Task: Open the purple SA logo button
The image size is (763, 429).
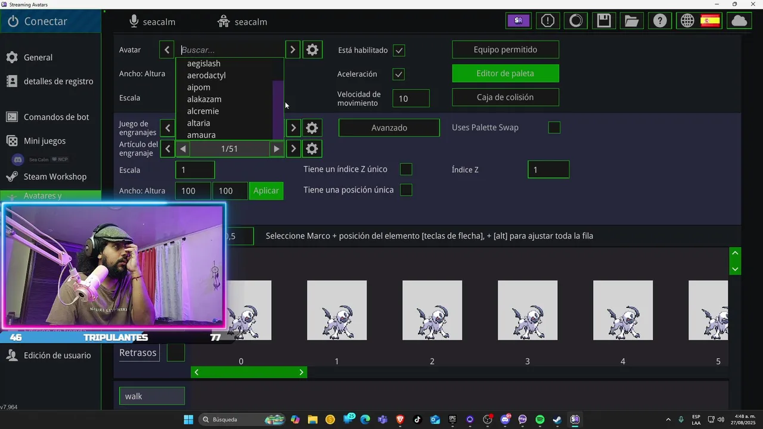Action: tap(519, 21)
